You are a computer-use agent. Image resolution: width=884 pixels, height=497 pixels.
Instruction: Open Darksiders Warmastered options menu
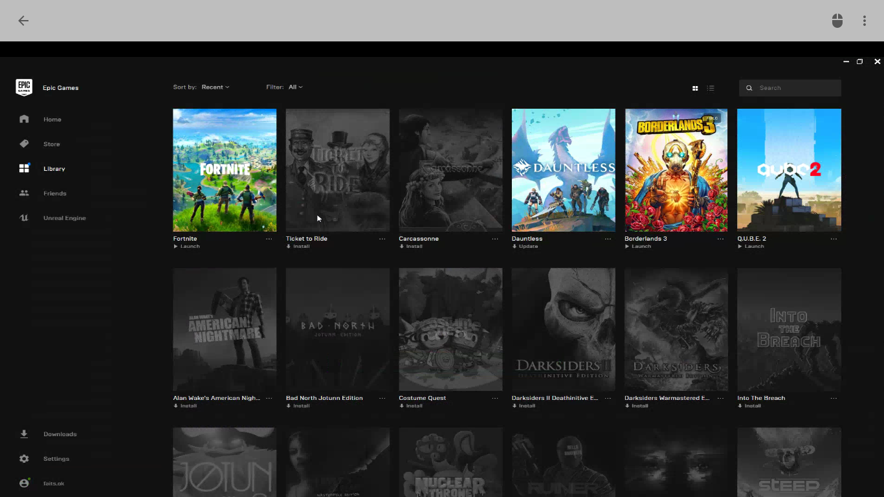pyautogui.click(x=720, y=398)
